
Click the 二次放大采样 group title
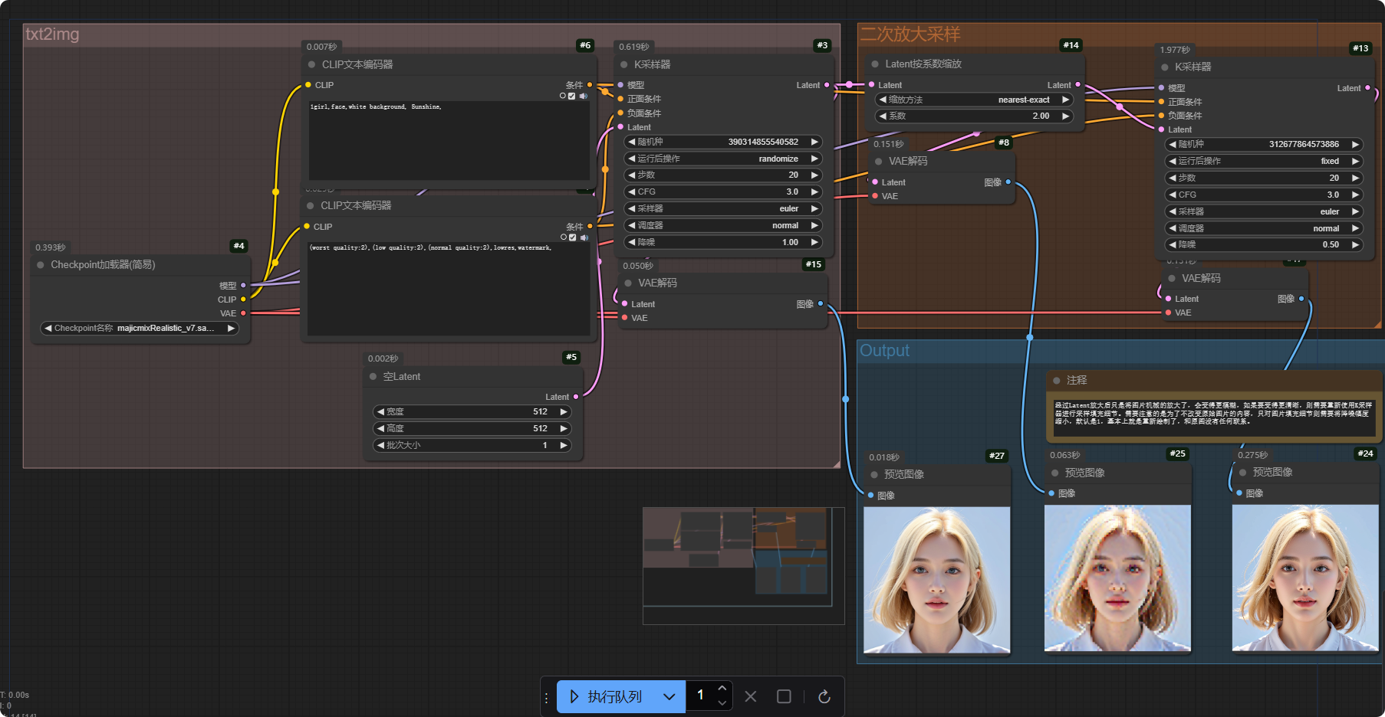pos(910,34)
